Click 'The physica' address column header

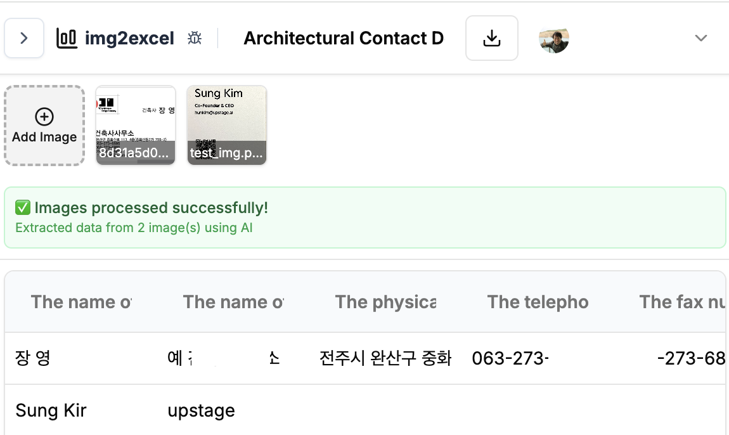(x=385, y=302)
